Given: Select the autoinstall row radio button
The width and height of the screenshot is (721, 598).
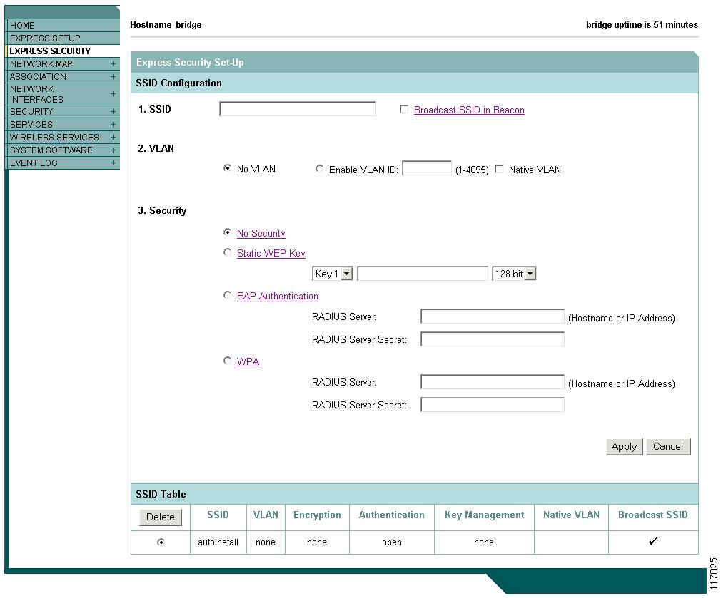Looking at the screenshot, I should pyautogui.click(x=161, y=542).
